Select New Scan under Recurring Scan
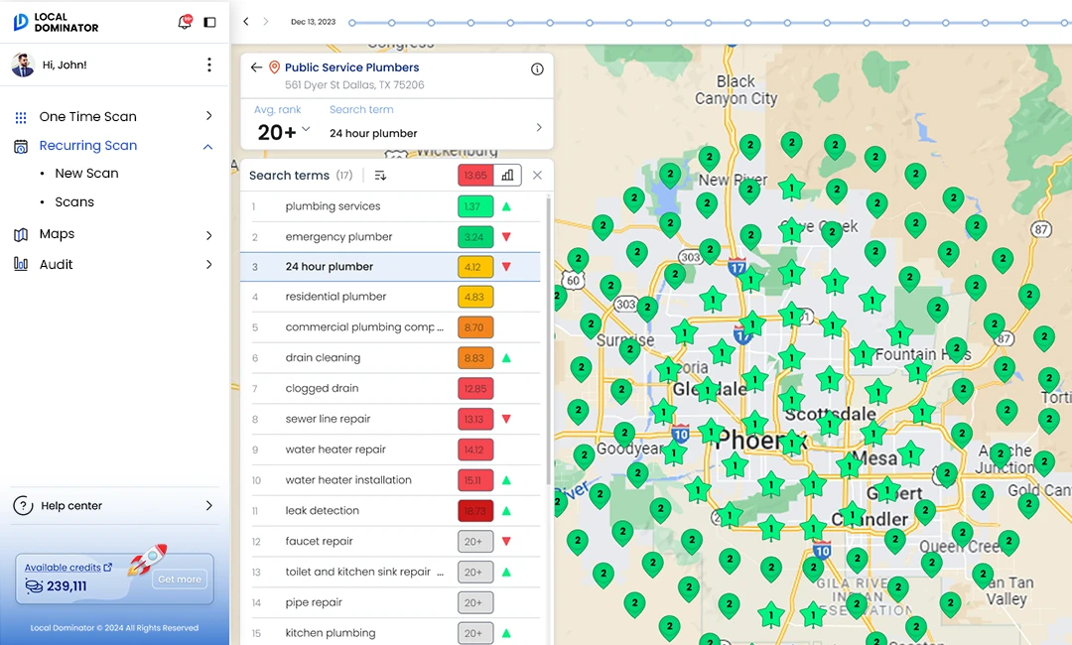The image size is (1072, 645). point(85,173)
